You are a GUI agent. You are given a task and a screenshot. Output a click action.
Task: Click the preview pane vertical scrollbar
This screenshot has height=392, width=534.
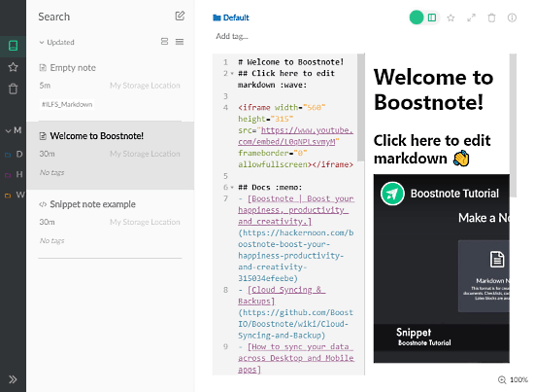pyautogui.click(x=514, y=125)
